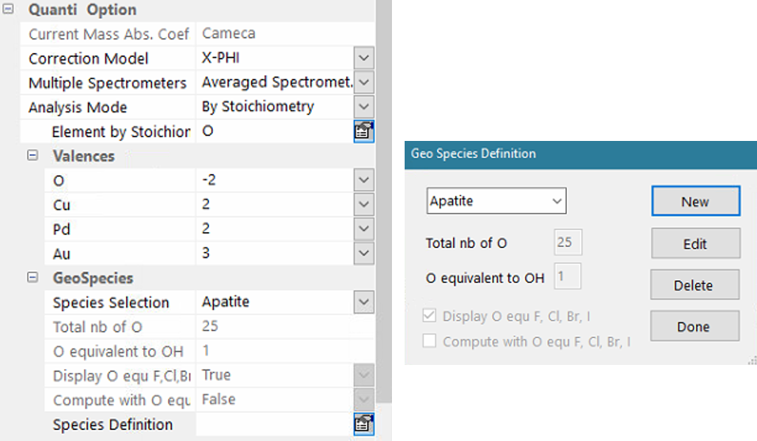
Task: Open the Au valence dropdown
Action: 363,253
